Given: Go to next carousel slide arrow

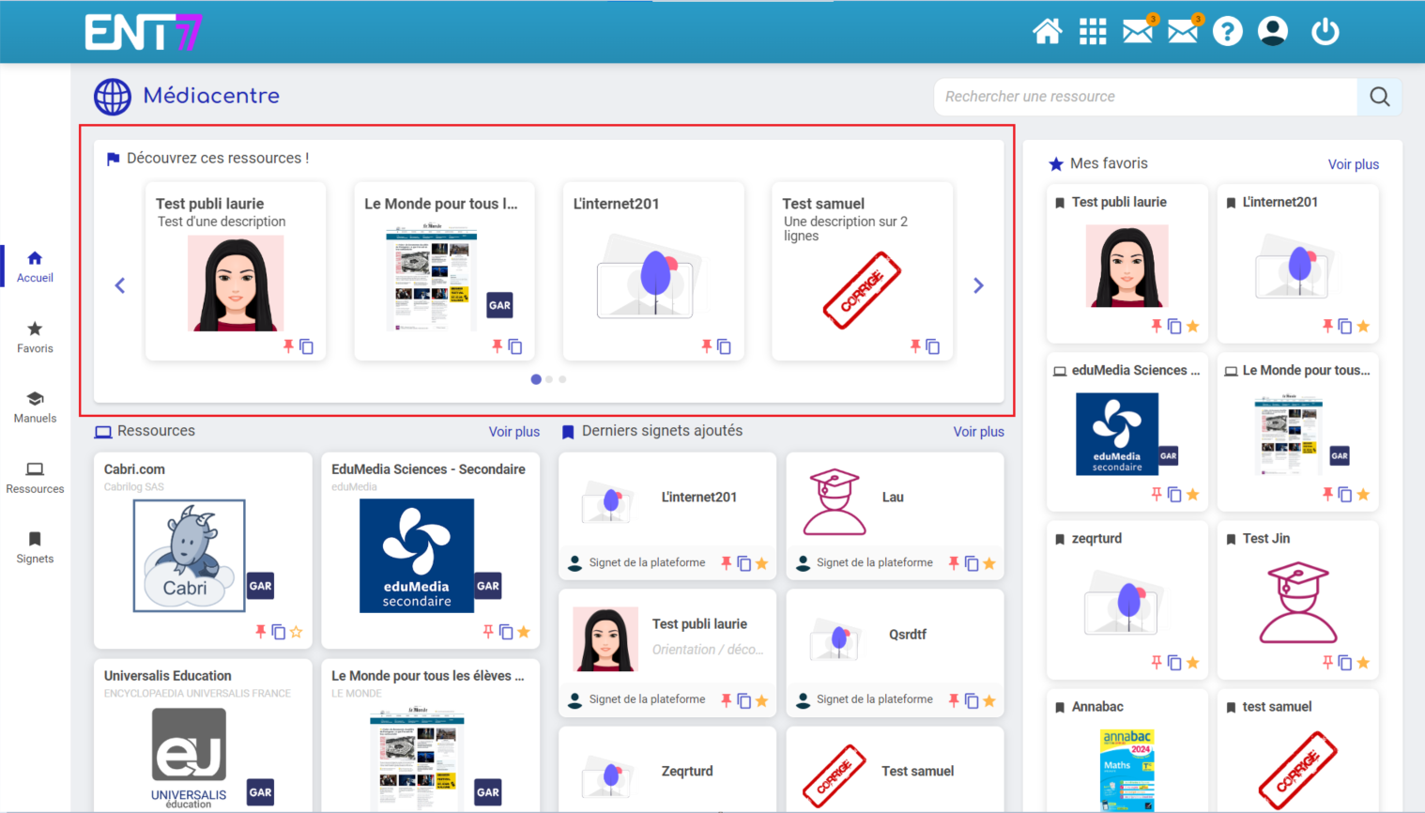Looking at the screenshot, I should (x=978, y=285).
